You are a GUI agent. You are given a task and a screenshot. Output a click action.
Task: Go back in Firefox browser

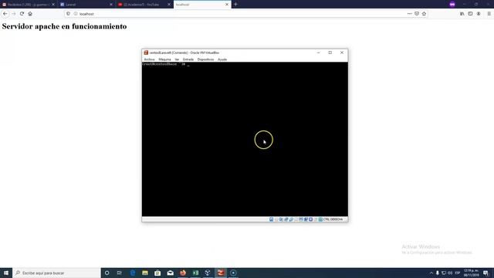5,14
